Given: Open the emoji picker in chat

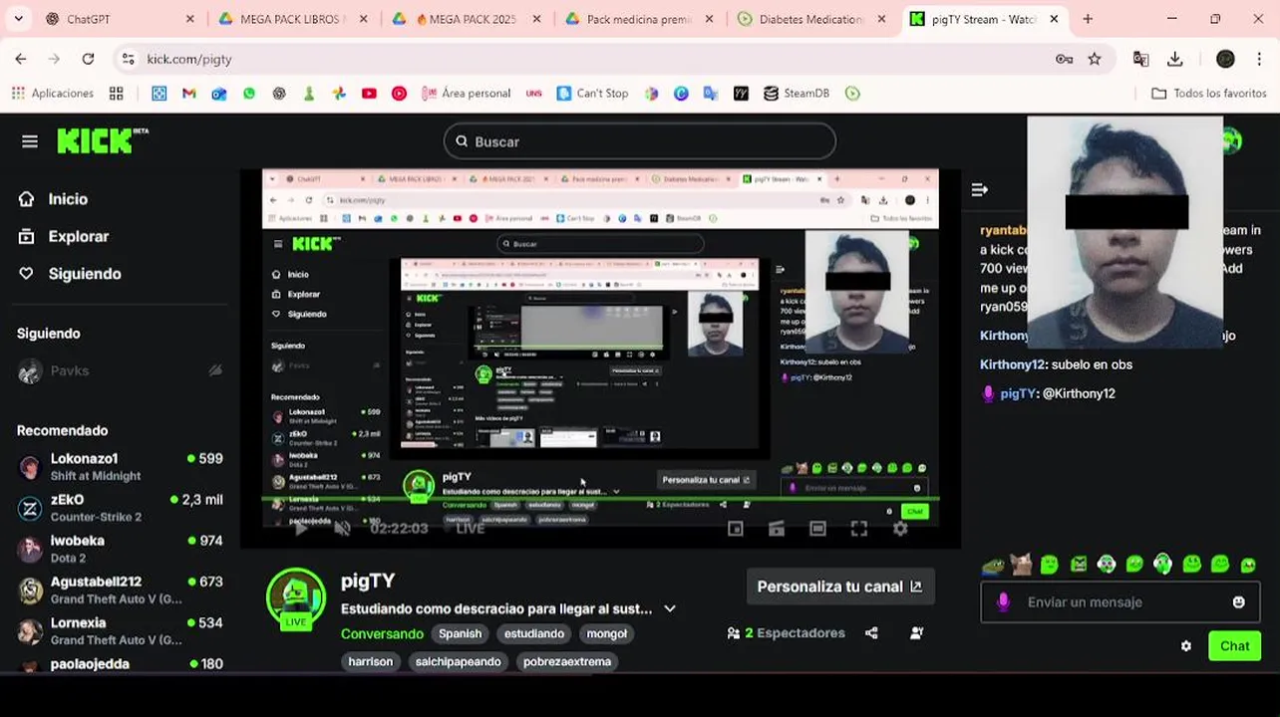Looking at the screenshot, I should (1238, 602).
